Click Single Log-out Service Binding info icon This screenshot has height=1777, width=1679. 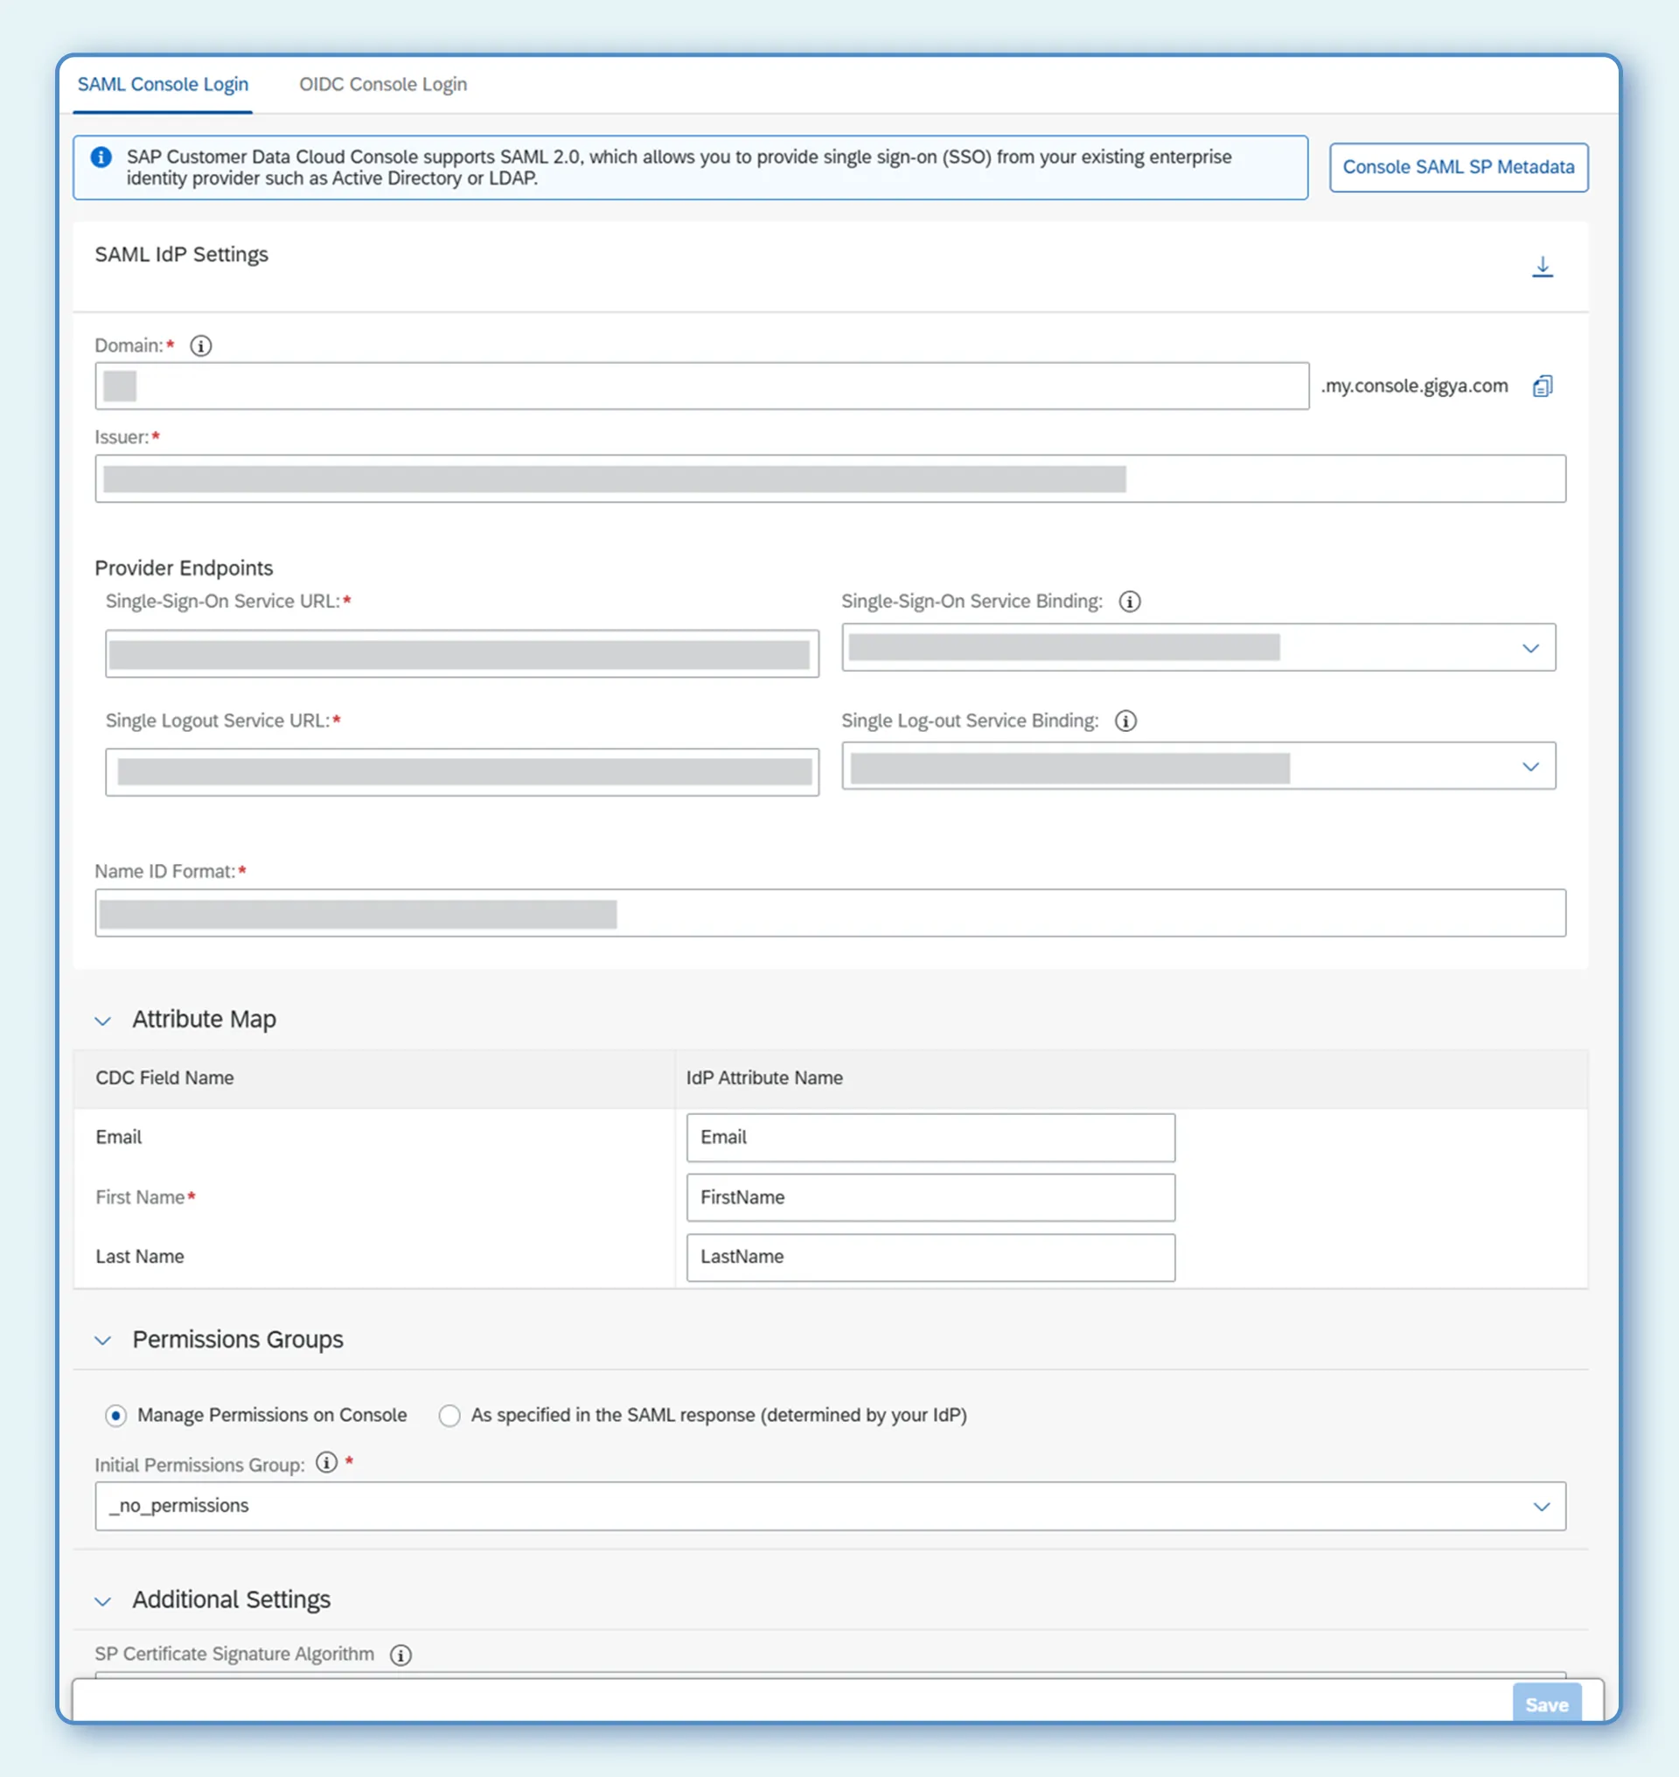[x=1125, y=721]
